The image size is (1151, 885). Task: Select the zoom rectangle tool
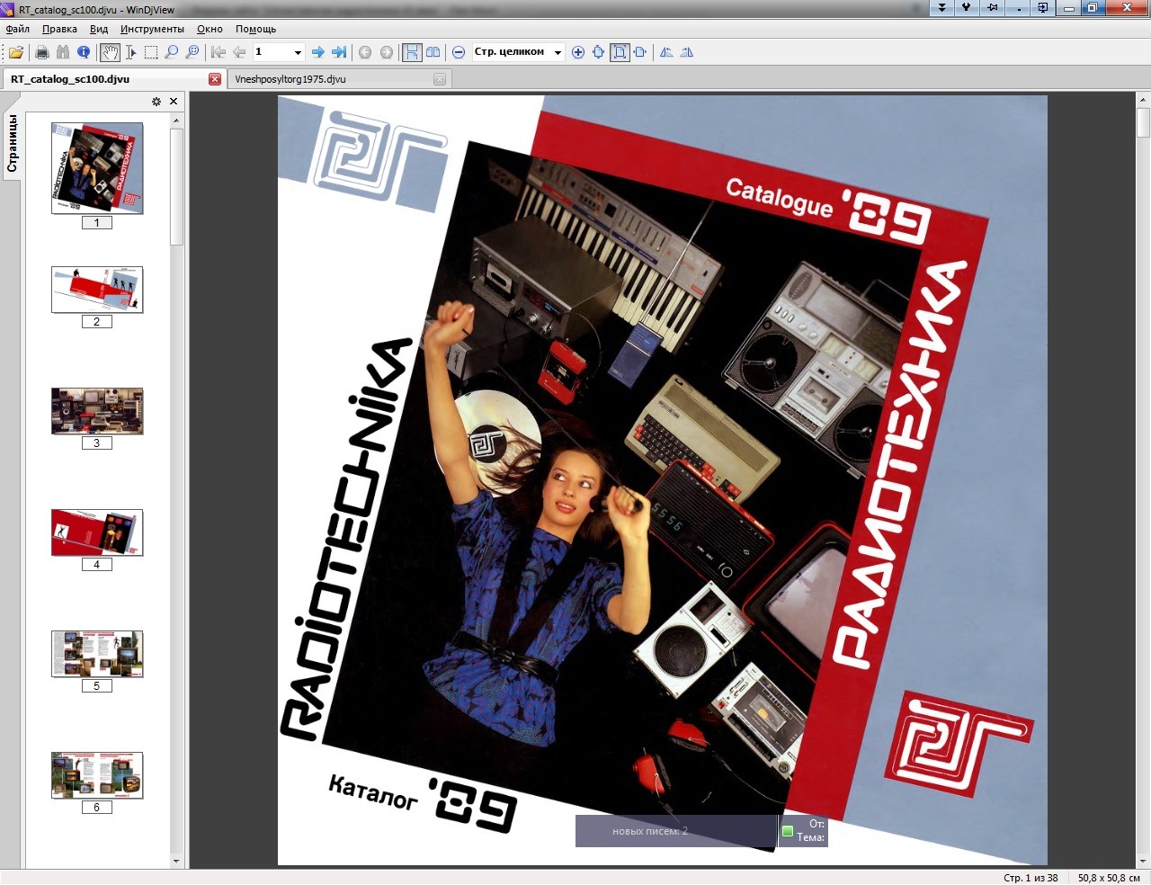[x=192, y=52]
